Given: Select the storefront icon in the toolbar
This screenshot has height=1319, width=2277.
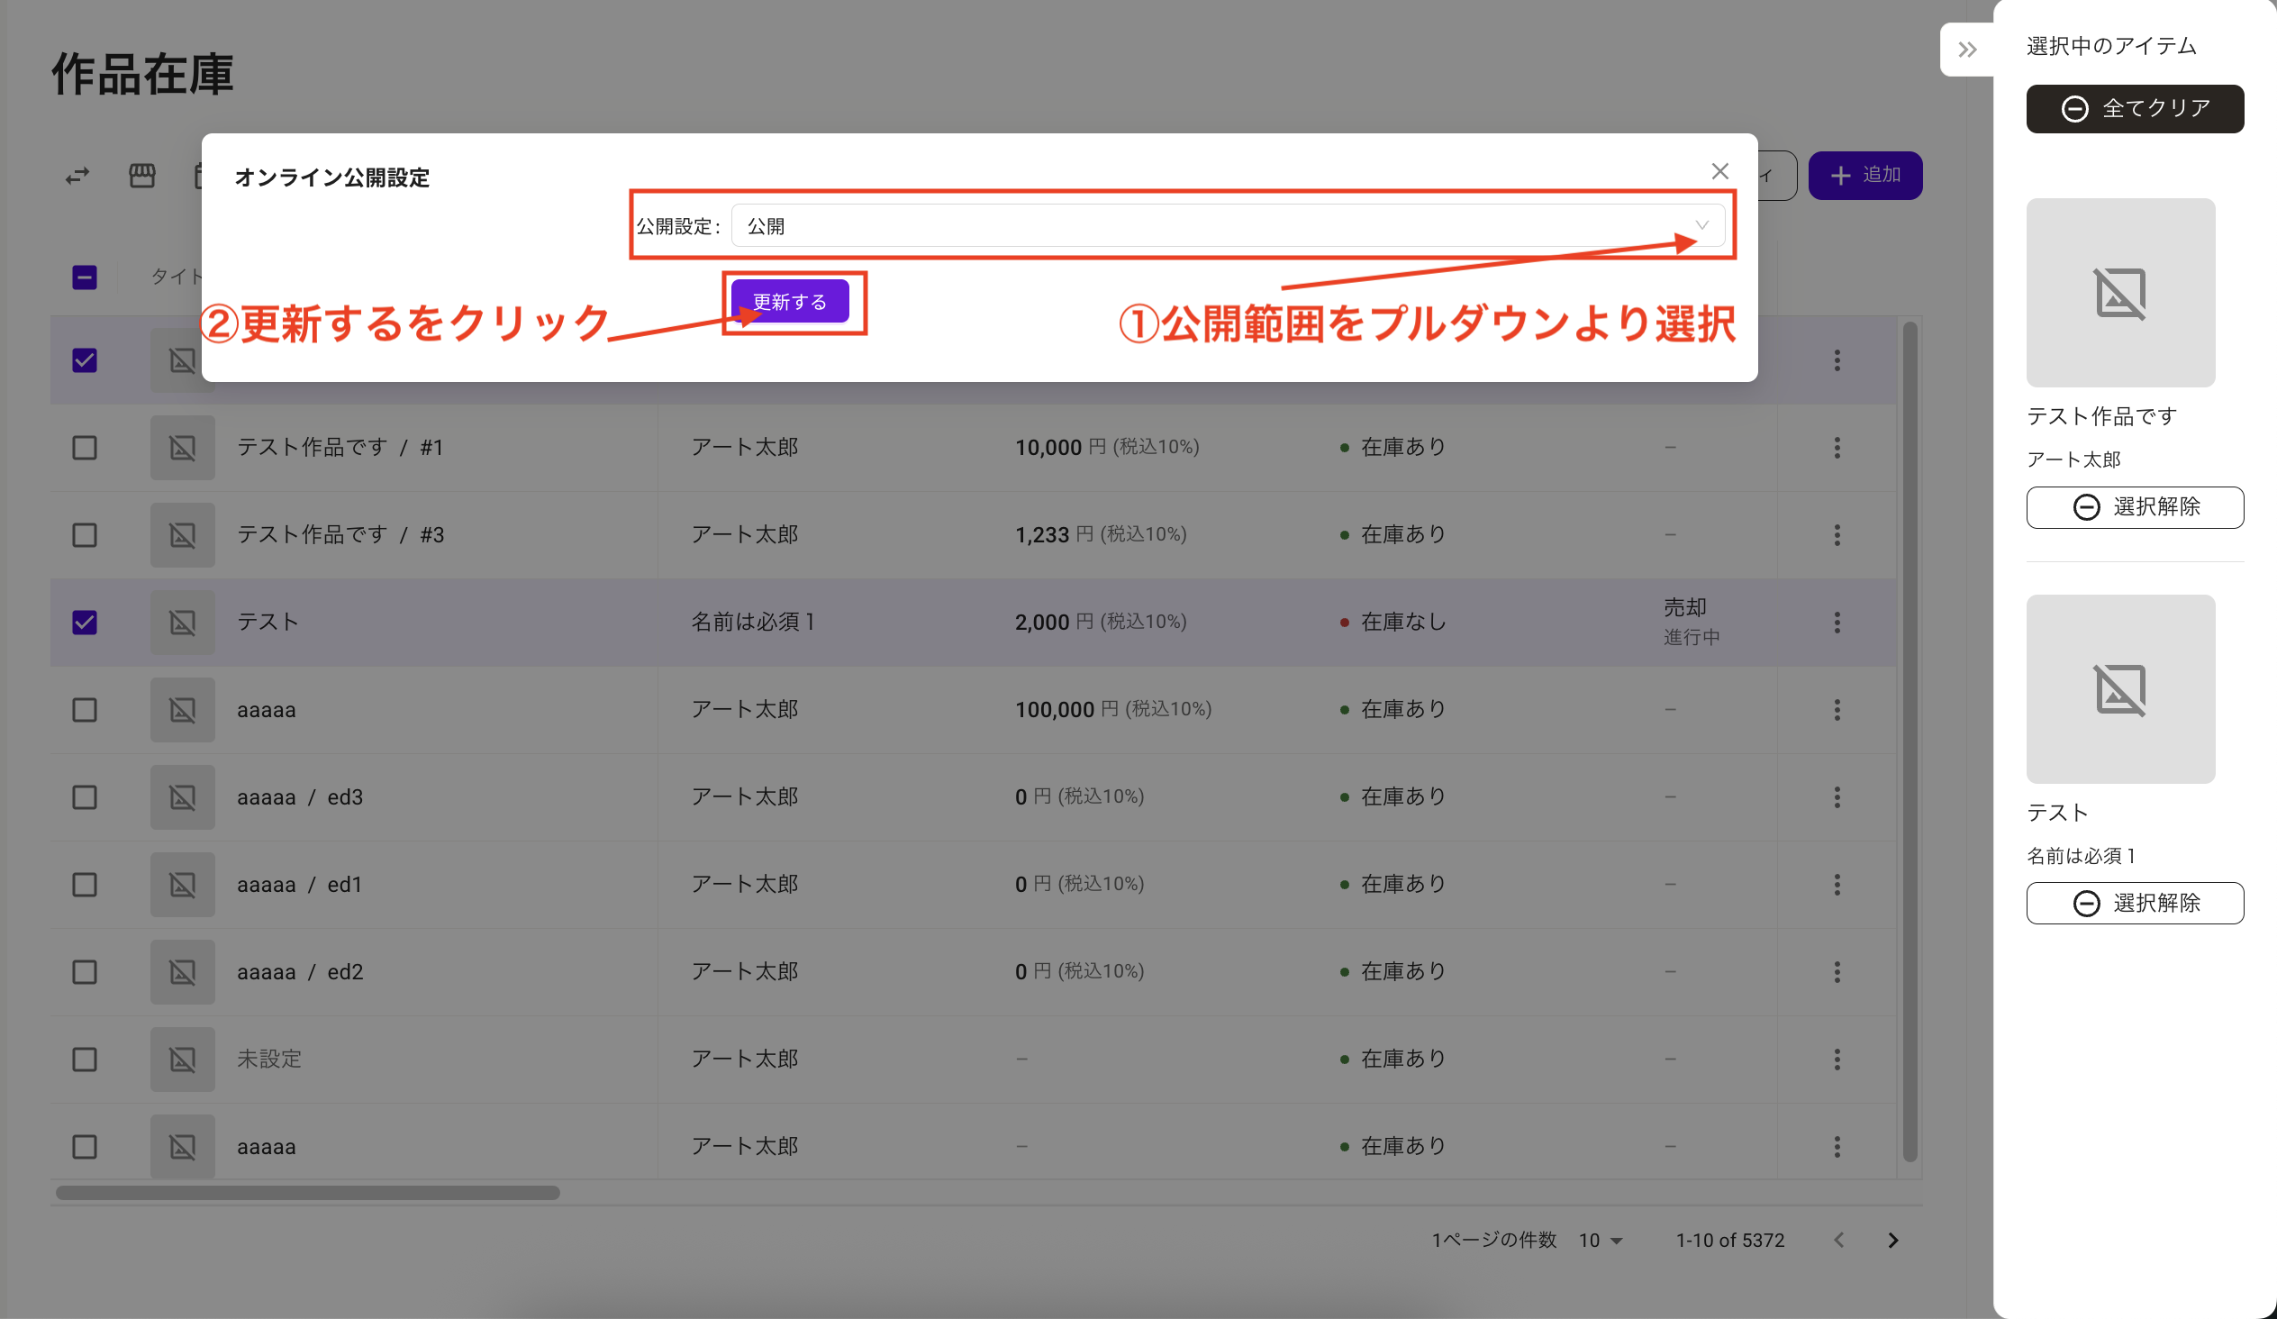Looking at the screenshot, I should point(141,176).
